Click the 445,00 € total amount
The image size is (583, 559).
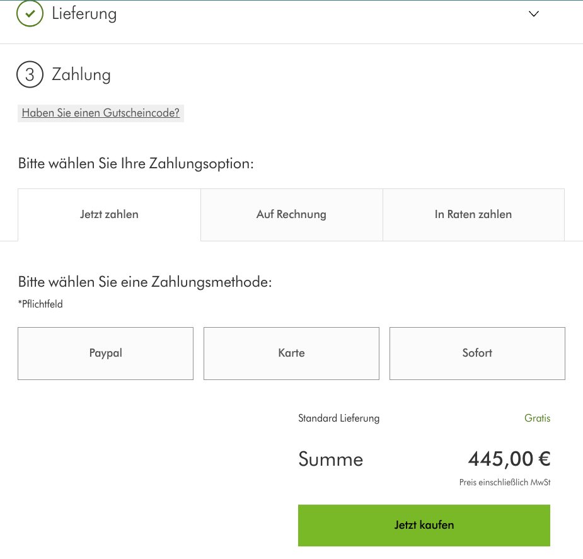(509, 459)
